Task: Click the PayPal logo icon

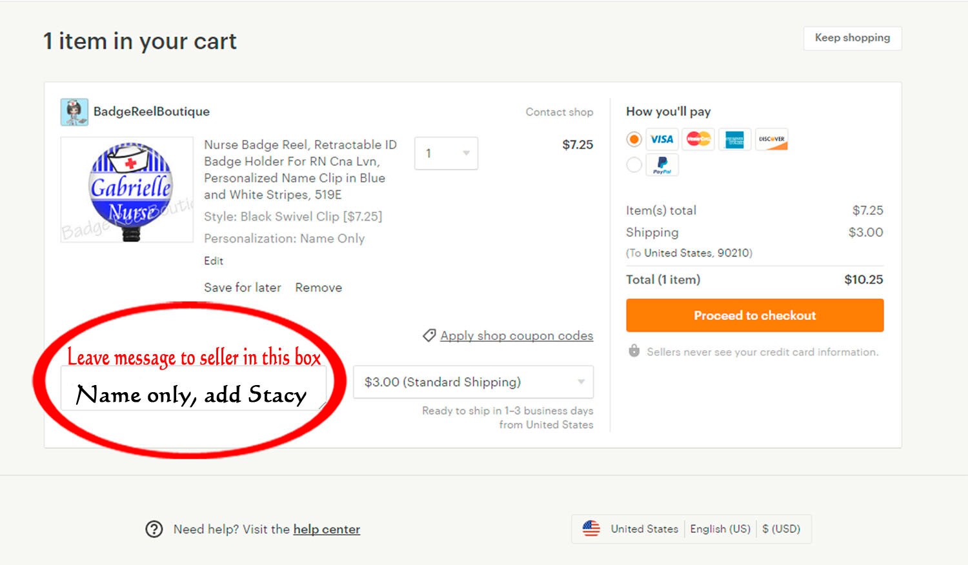Action: 662,165
